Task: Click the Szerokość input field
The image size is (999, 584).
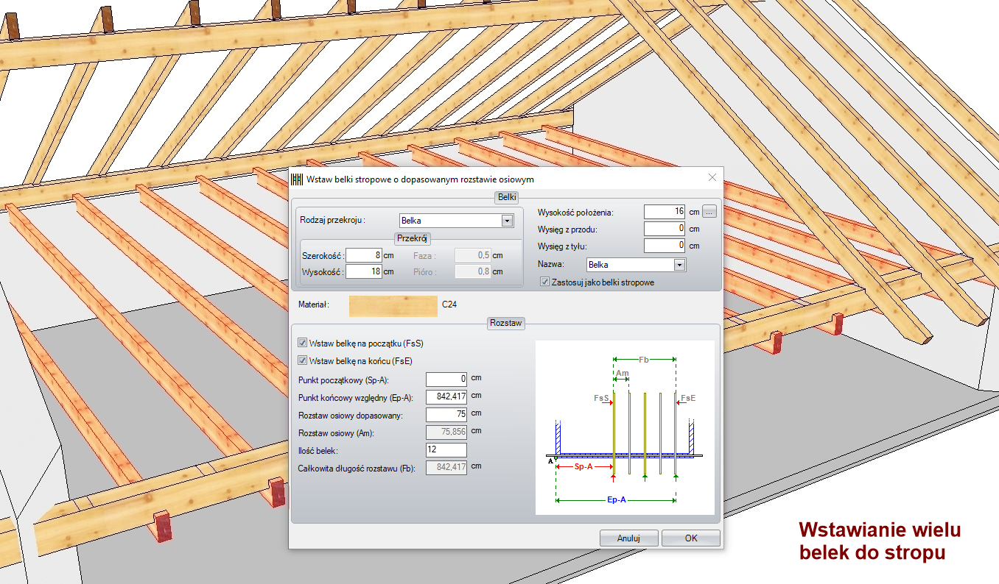Action: tap(363, 255)
